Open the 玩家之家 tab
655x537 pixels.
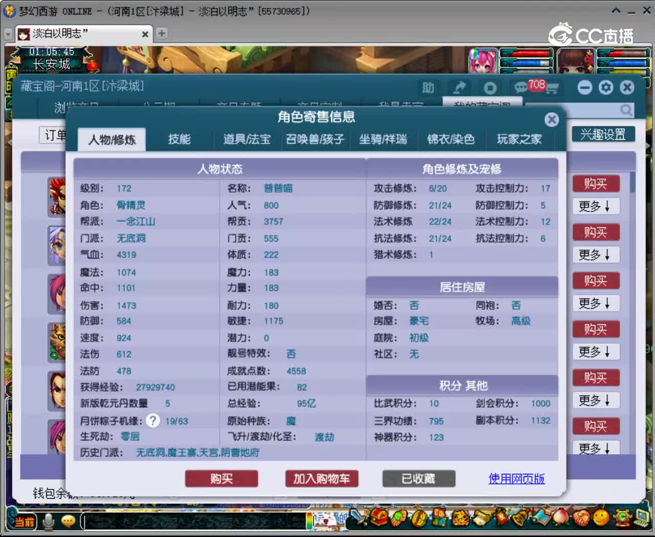pyautogui.click(x=519, y=139)
